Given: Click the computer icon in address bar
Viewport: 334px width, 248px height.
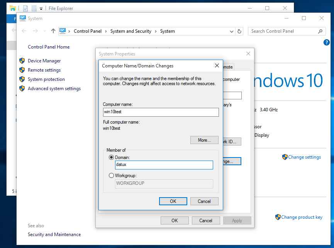Looking at the screenshot, I should [63, 31].
